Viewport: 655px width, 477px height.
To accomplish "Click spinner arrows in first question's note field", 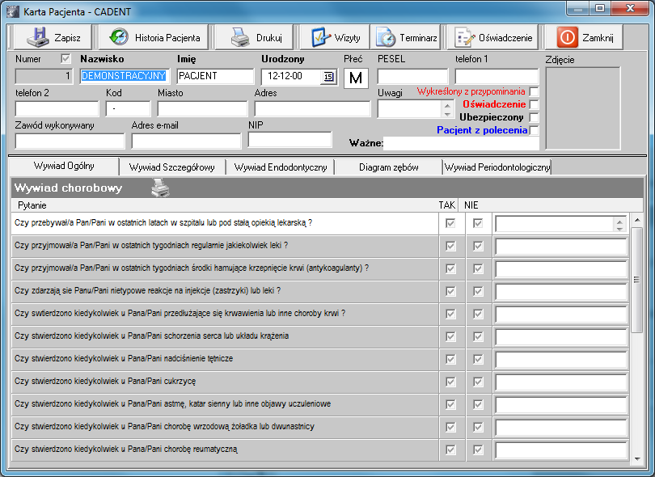I will tap(619, 224).
